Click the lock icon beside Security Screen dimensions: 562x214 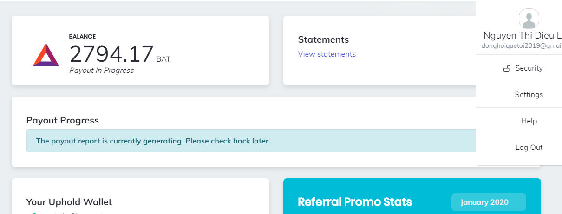pos(507,69)
